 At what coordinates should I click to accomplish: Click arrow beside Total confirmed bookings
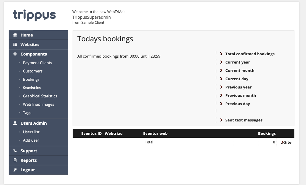(221, 54)
